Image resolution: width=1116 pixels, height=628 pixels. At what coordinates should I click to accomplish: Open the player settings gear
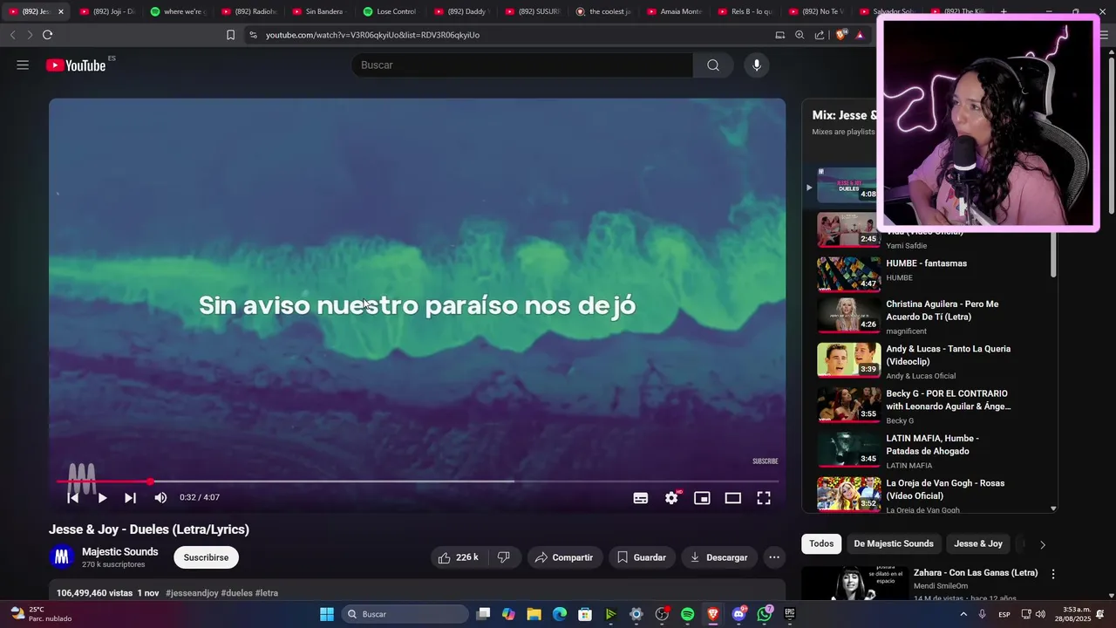(x=671, y=498)
